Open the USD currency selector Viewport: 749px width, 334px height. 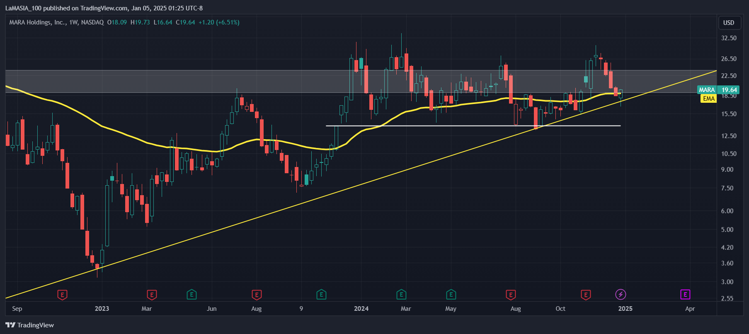729,23
